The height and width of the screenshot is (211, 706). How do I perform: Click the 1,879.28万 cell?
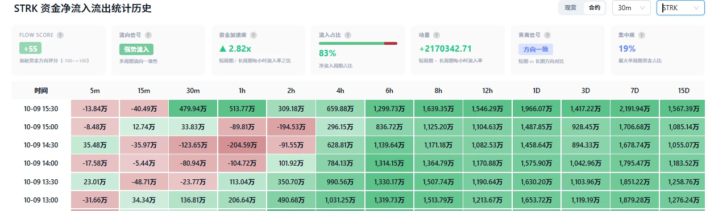pyautogui.click(x=634, y=200)
